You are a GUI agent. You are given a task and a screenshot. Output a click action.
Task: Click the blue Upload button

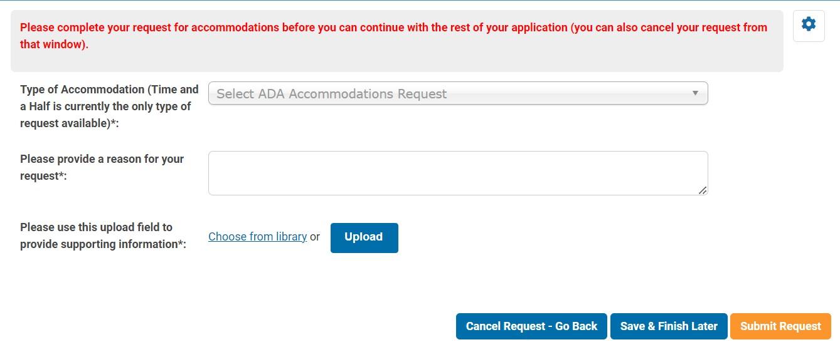point(364,237)
